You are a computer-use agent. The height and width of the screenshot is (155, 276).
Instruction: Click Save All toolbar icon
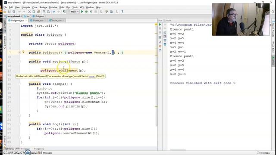tap(9, 12)
